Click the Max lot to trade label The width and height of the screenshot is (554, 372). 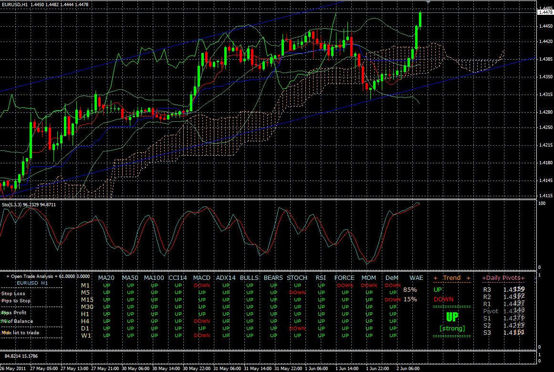20,332
